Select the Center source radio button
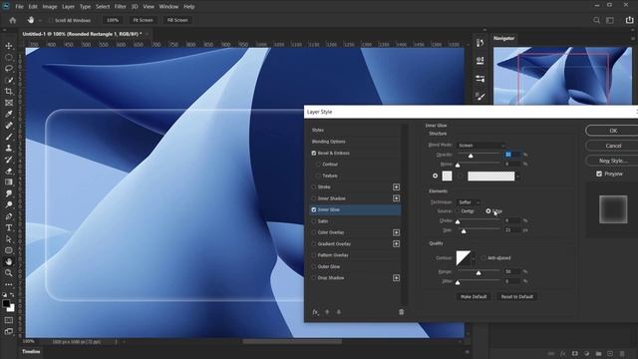 point(457,211)
